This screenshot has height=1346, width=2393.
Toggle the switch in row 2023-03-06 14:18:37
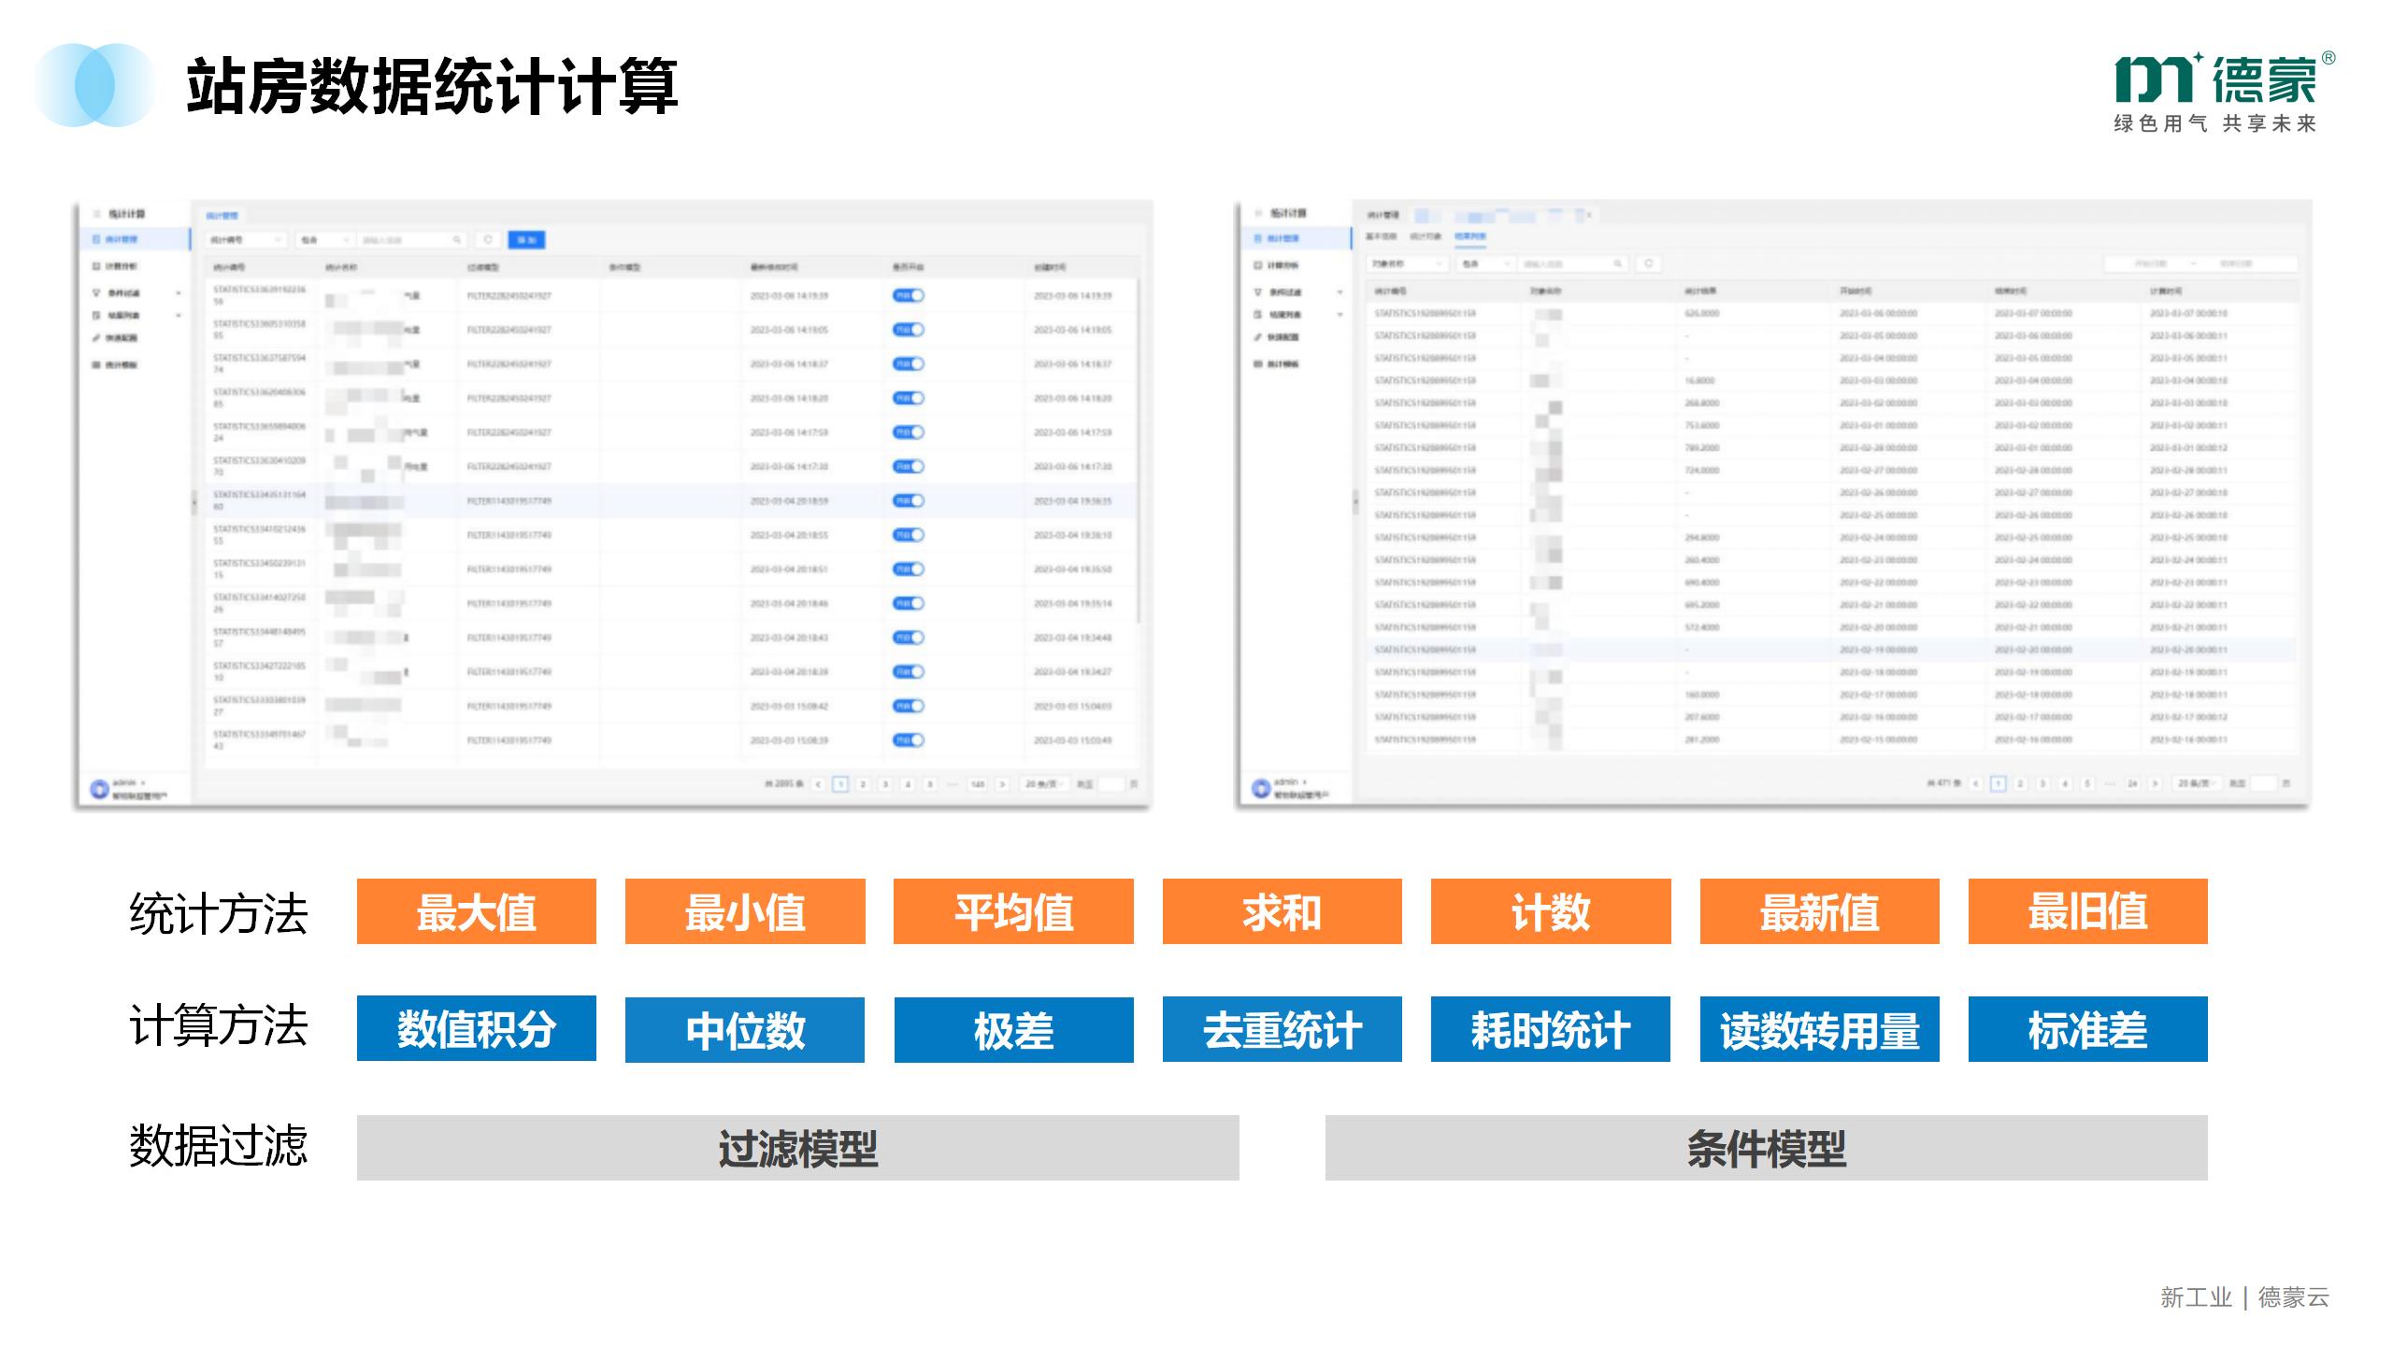908,364
